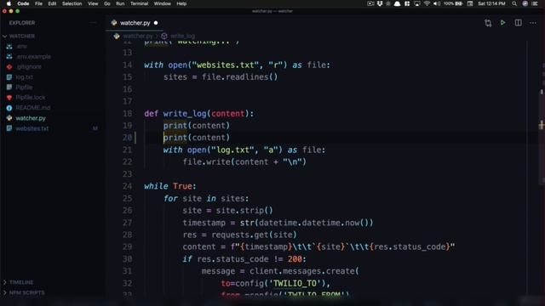Open the Edit menu

click(x=52, y=3)
